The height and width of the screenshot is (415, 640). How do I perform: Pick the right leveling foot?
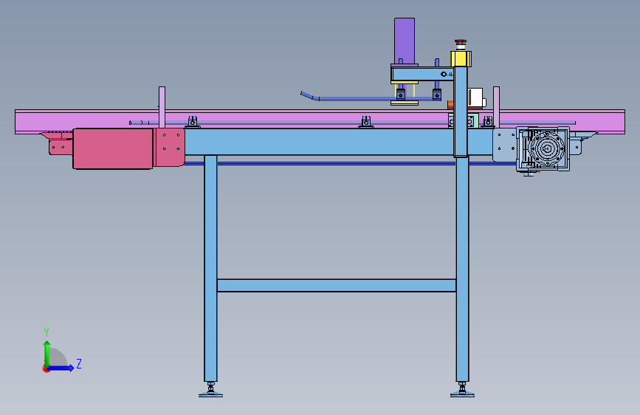[x=462, y=390]
